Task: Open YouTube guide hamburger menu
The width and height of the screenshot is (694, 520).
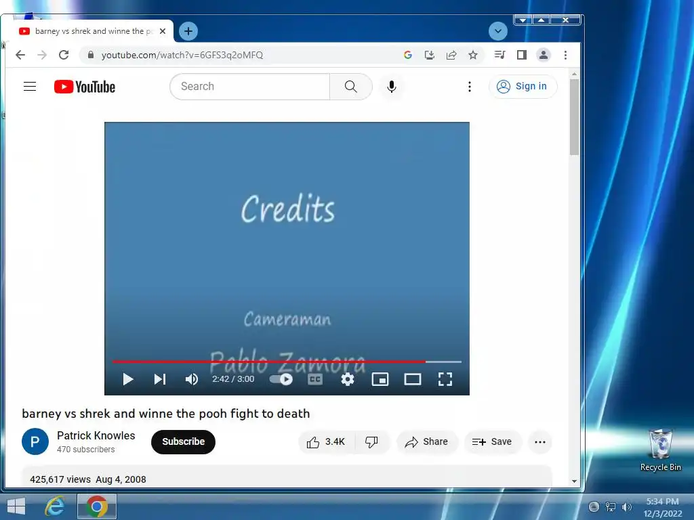Action: coord(30,86)
